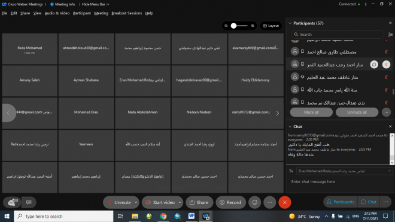The image size is (395, 222).
Task: Go to previous page of video grid
Action: pos(8,113)
